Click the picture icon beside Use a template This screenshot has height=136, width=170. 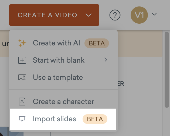click(22, 78)
